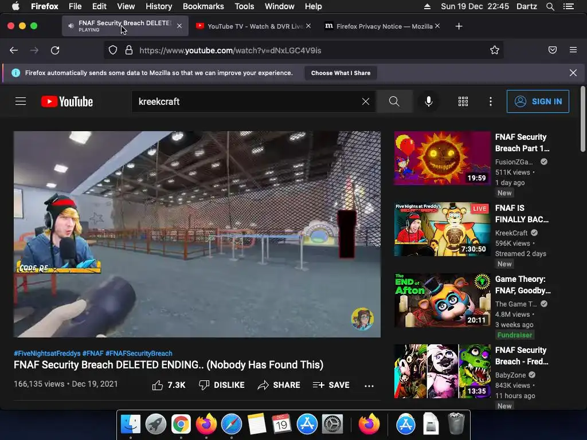Open the YouTube guide hamburger menu
Screen dimensions: 587x440
[x=21, y=101]
